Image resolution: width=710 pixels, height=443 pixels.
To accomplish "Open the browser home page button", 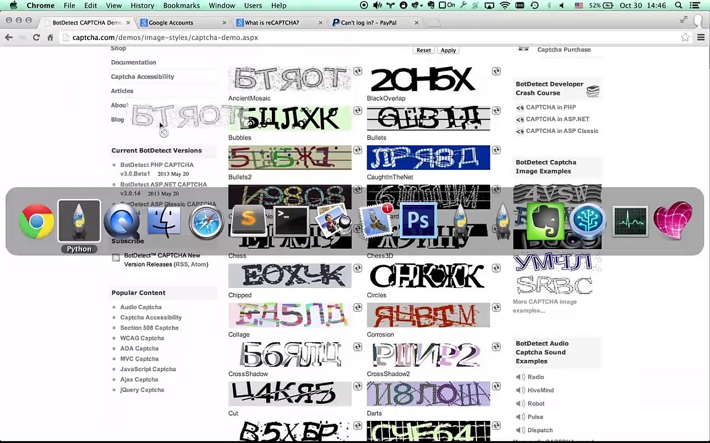I will 51,38.
